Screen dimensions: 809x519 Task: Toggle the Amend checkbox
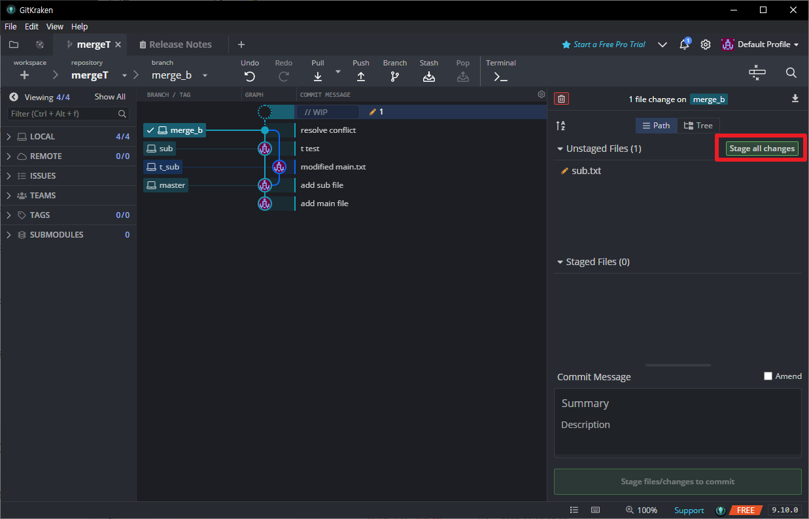768,376
